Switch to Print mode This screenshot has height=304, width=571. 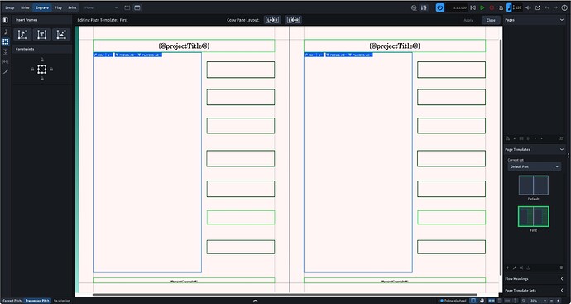click(x=73, y=7)
